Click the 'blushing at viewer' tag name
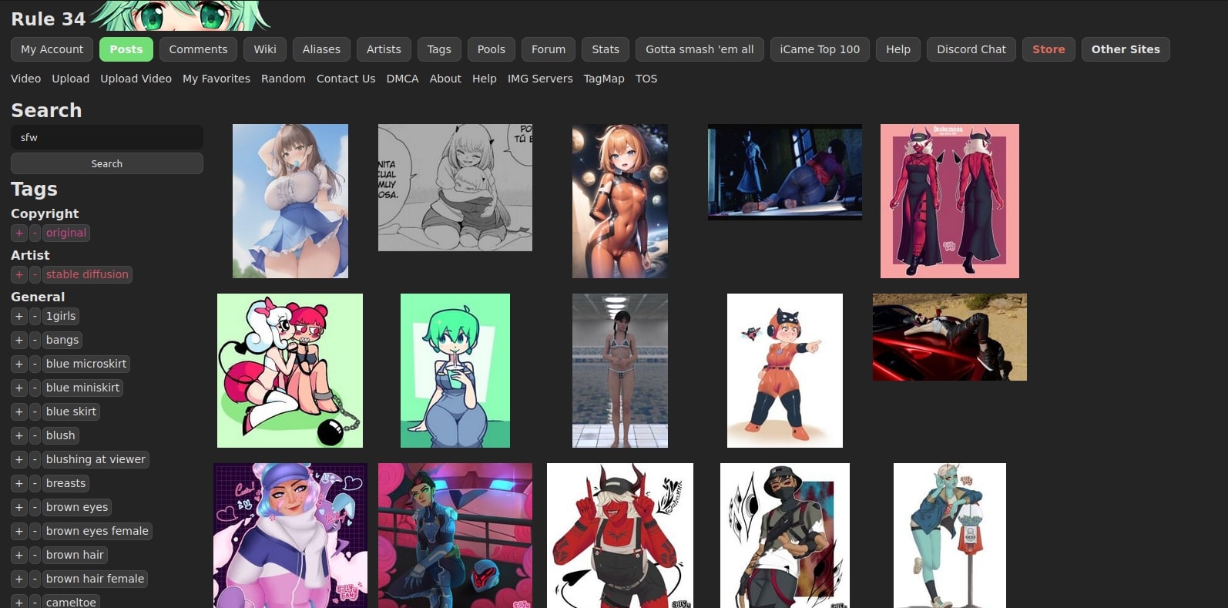The width and height of the screenshot is (1228, 608). (x=96, y=459)
